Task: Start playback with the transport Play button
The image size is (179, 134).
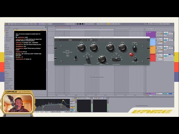Action: pyautogui.click(x=78, y=24)
